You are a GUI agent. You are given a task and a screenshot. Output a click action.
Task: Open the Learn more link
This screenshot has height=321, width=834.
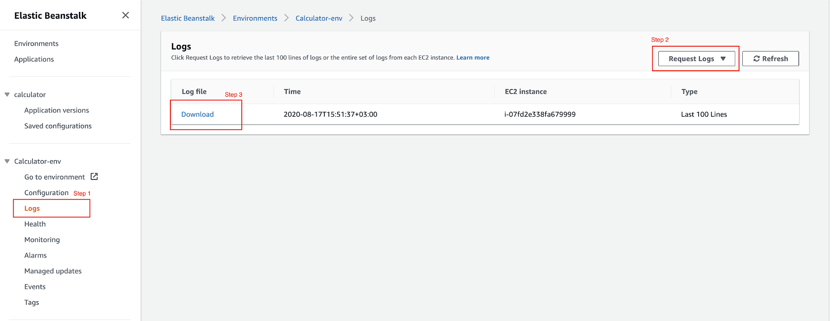pos(473,58)
